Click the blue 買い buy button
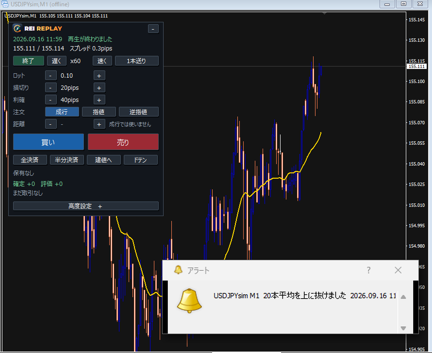 click(49, 142)
